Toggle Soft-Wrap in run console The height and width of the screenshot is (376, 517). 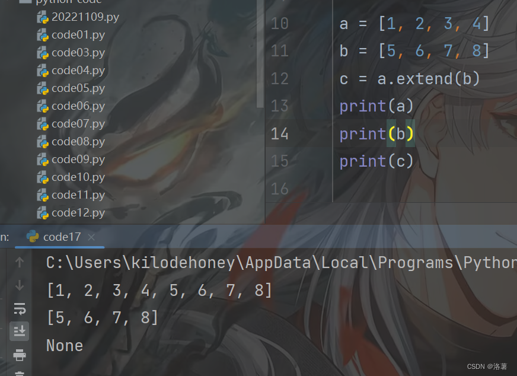(20, 308)
